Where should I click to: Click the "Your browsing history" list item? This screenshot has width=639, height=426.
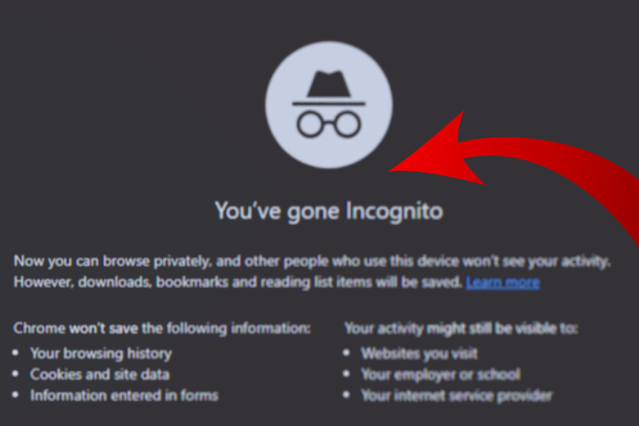(101, 352)
